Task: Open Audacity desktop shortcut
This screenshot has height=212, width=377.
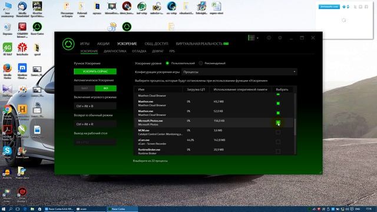Action: 8,174
